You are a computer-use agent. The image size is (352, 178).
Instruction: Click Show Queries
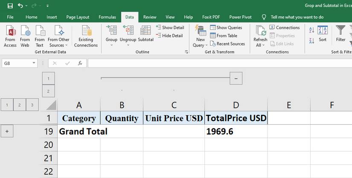[226, 28]
